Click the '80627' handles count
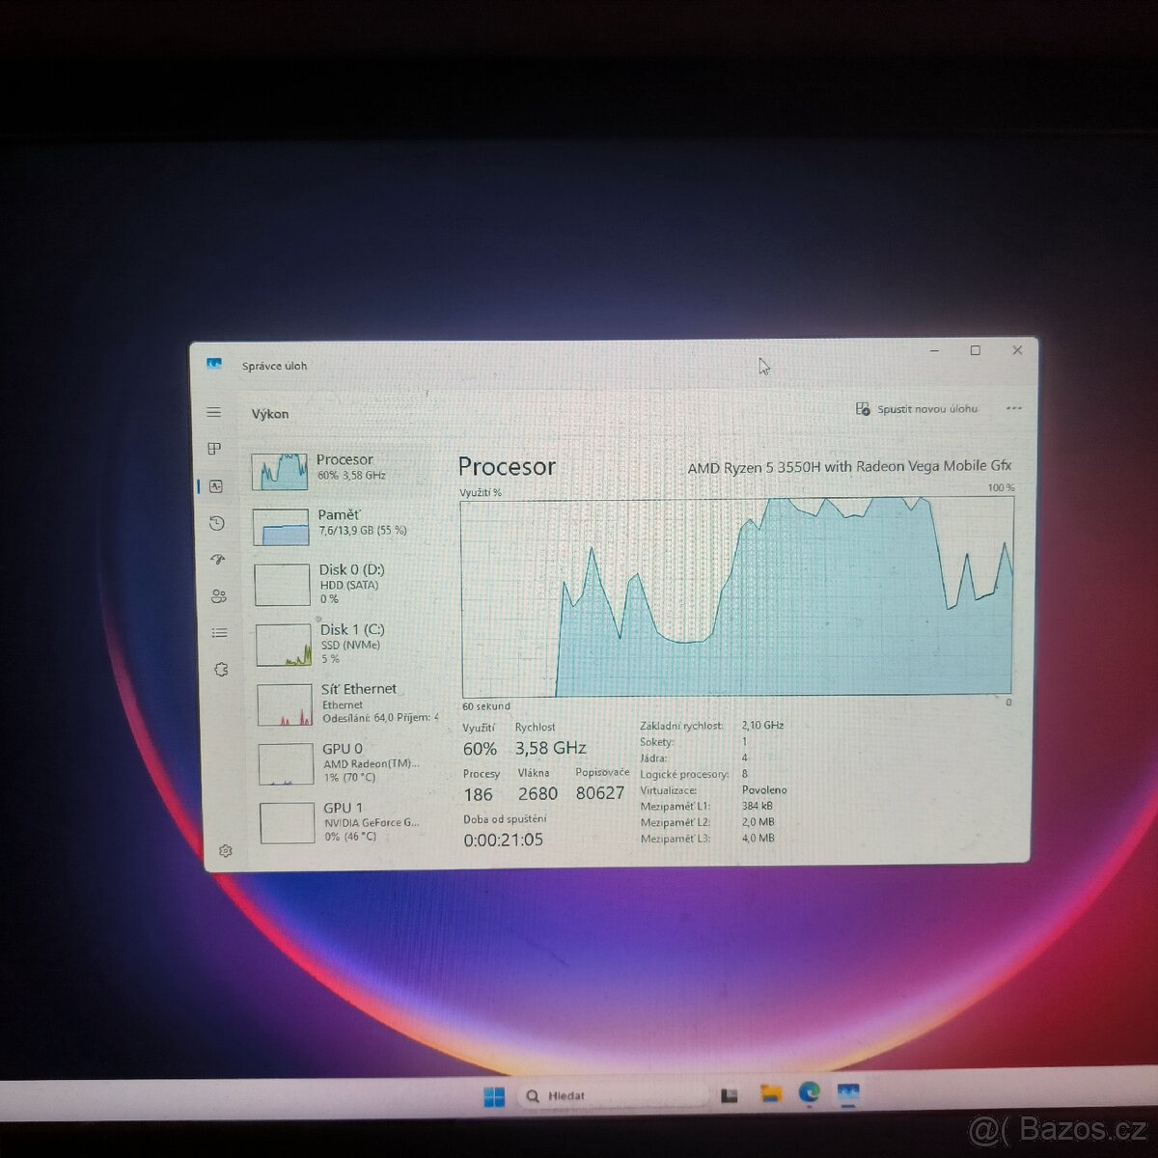This screenshot has height=1158, width=1158. click(x=600, y=792)
